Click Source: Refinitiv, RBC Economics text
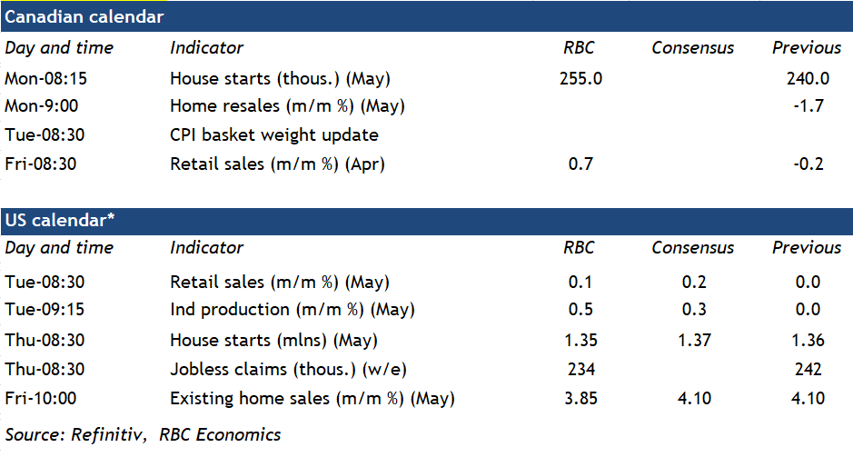 pos(143,434)
